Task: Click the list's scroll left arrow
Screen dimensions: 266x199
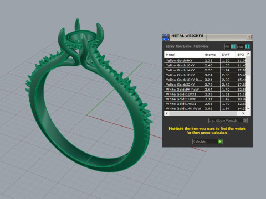Action: (167, 113)
